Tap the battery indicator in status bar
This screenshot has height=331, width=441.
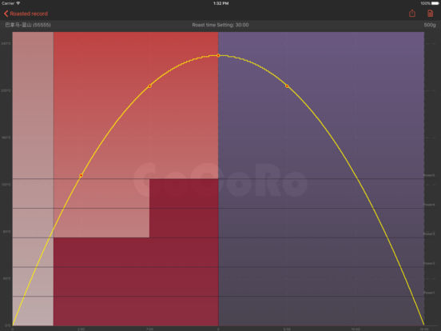(x=435, y=3)
